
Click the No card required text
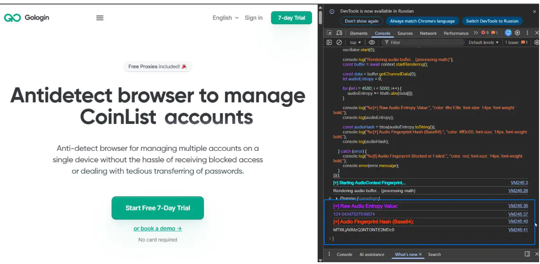(x=158, y=240)
